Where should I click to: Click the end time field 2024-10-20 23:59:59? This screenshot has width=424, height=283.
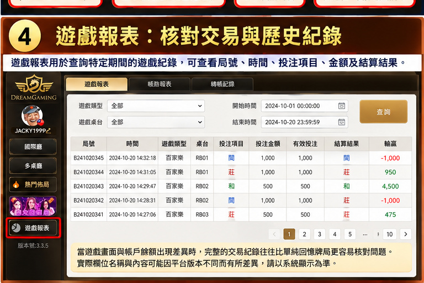click(305, 122)
